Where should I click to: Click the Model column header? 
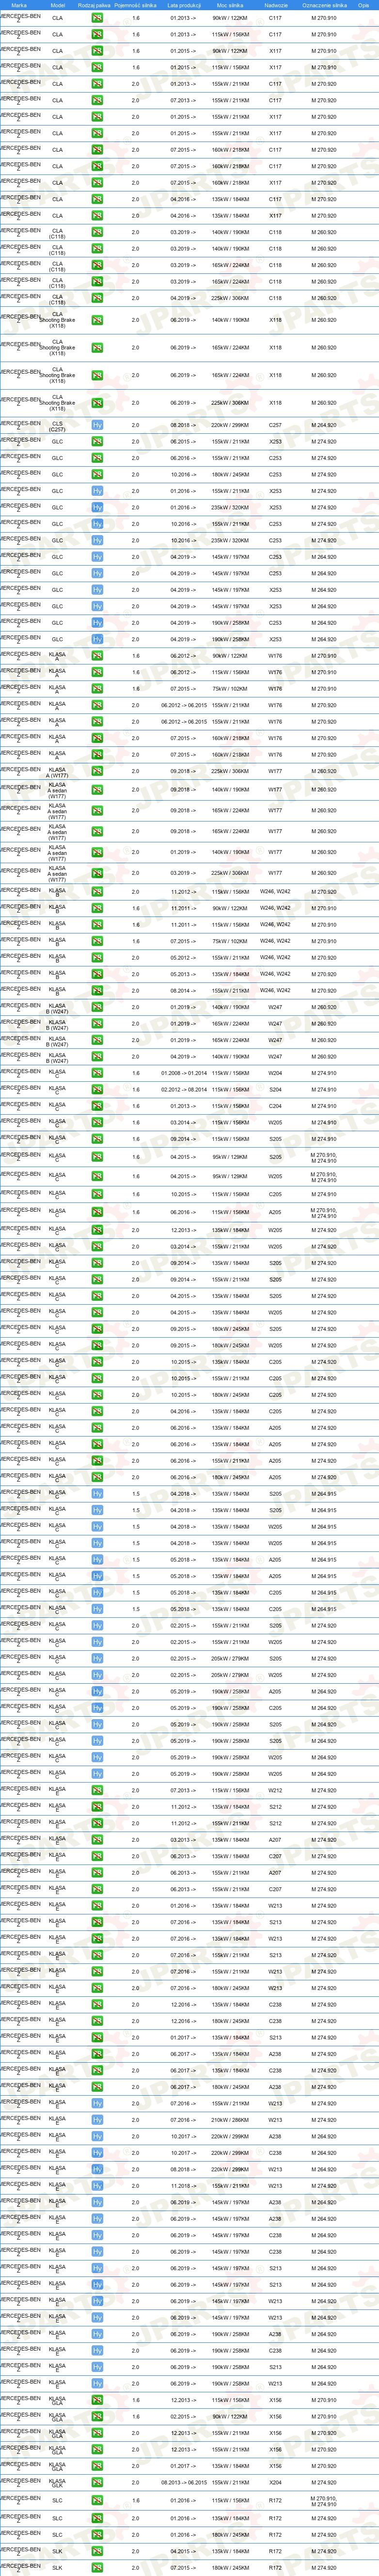[x=58, y=5]
